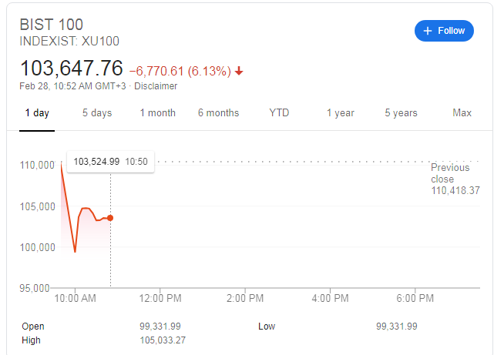Switch to the YTD tab
The image size is (494, 355).
click(x=279, y=113)
